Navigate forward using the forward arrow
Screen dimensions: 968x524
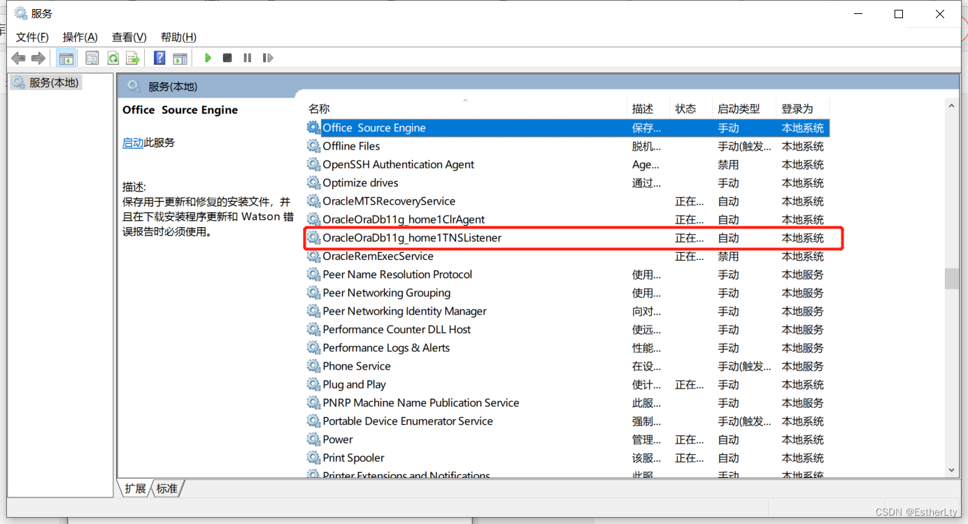click(38, 58)
